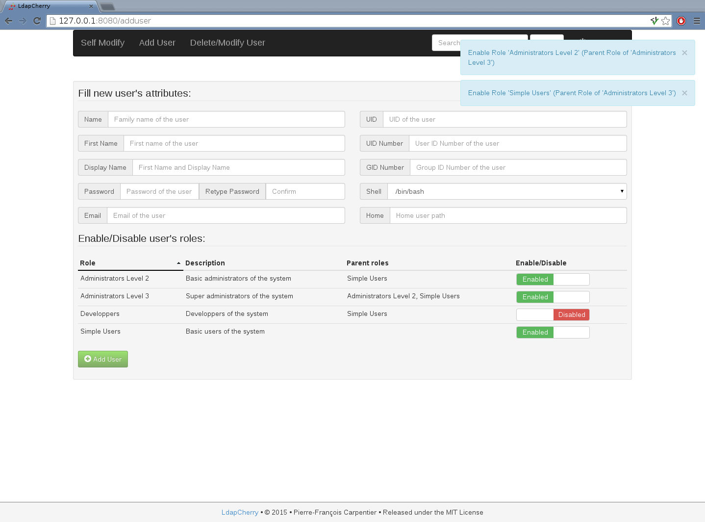Open the browser hamburger menu
Screen dimensions: 705x522
pyautogui.click(x=696, y=21)
